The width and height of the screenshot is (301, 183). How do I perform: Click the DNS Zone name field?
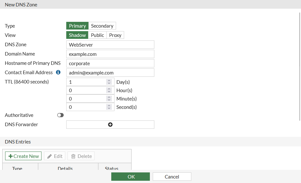click(x=110, y=45)
